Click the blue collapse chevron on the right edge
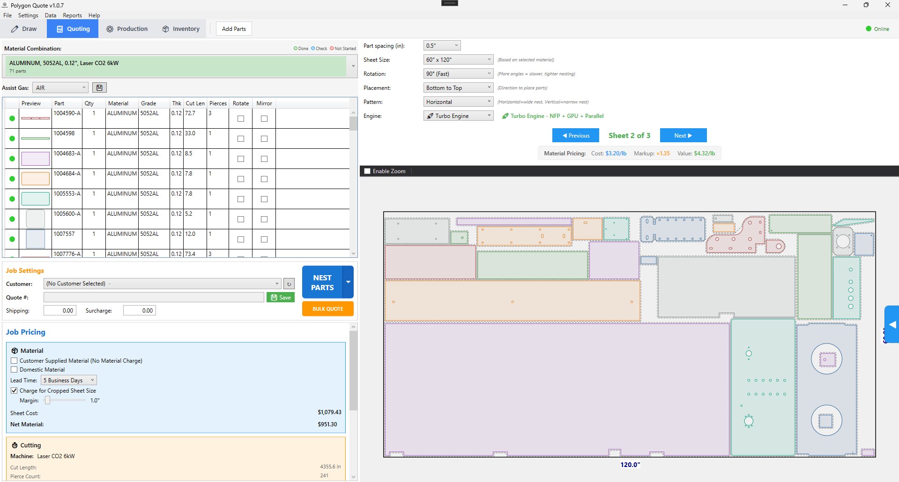The width and height of the screenshot is (899, 482). tap(892, 325)
